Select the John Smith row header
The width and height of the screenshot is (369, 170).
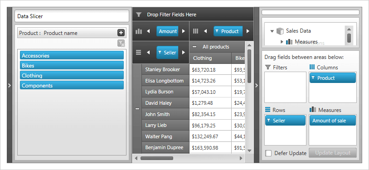coord(165,114)
